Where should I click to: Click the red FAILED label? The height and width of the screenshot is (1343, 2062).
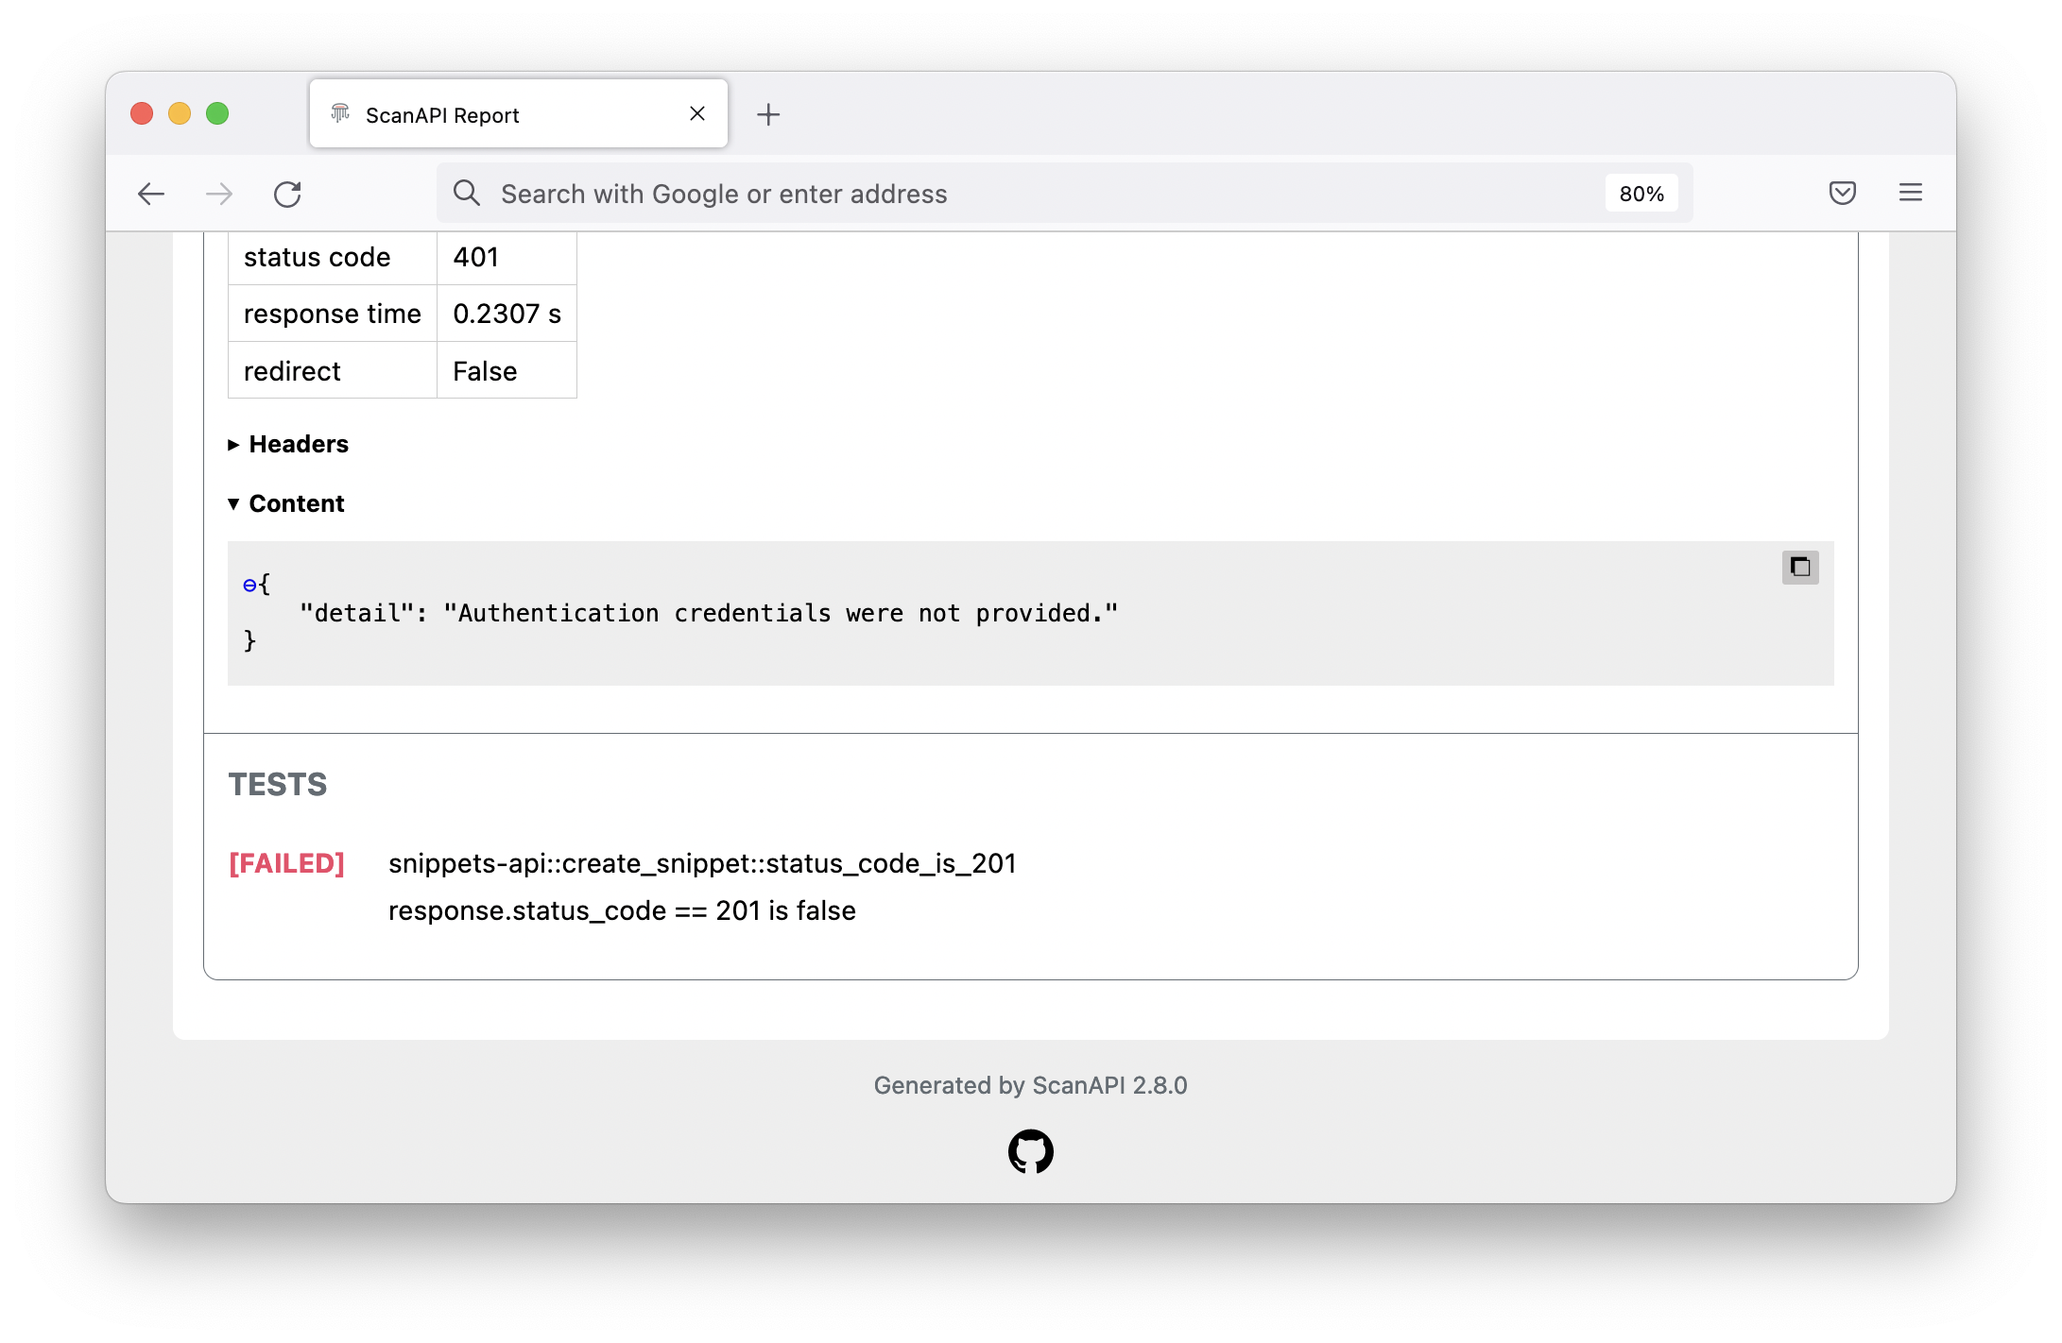tap(286, 863)
